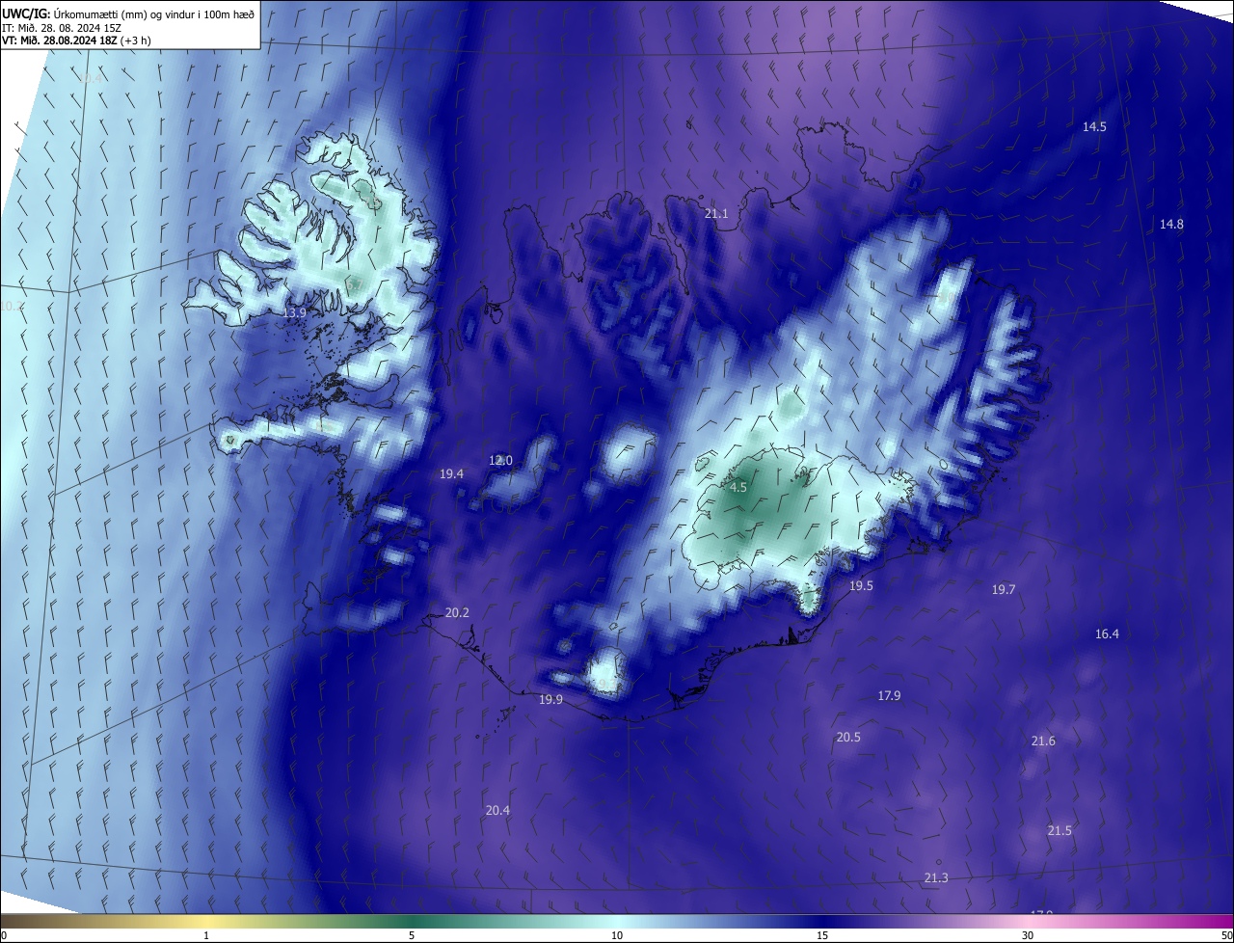Click the 4.5 value over the glacier
Viewport: 1234px width, 943px height.
tap(738, 487)
